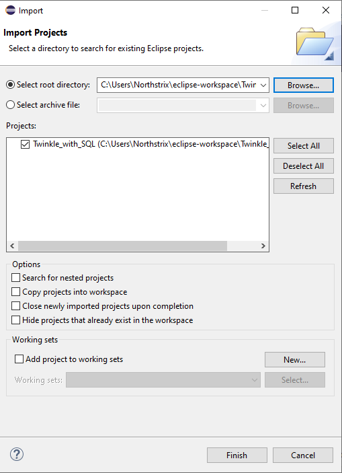Choose the Select archive file radio button
This screenshot has height=473, width=342.
coord(10,105)
